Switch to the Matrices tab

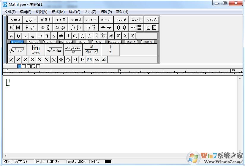tap(66, 42)
